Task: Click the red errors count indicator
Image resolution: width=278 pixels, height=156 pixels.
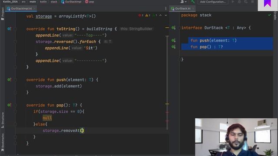Action: [x=141, y=16]
